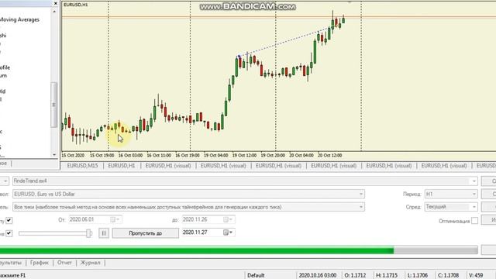
Task: Close the Navigator panel with the X
Action: pyautogui.click(x=56, y=3)
